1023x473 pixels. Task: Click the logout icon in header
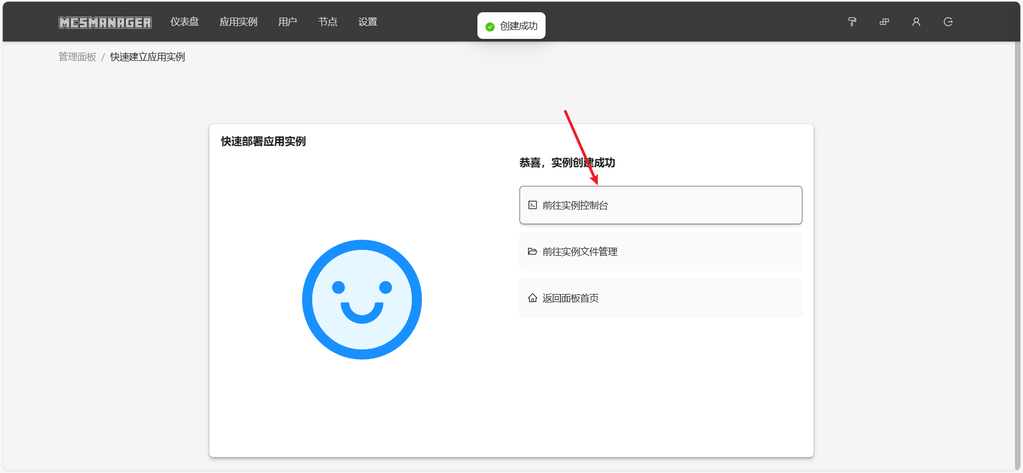pyautogui.click(x=948, y=22)
